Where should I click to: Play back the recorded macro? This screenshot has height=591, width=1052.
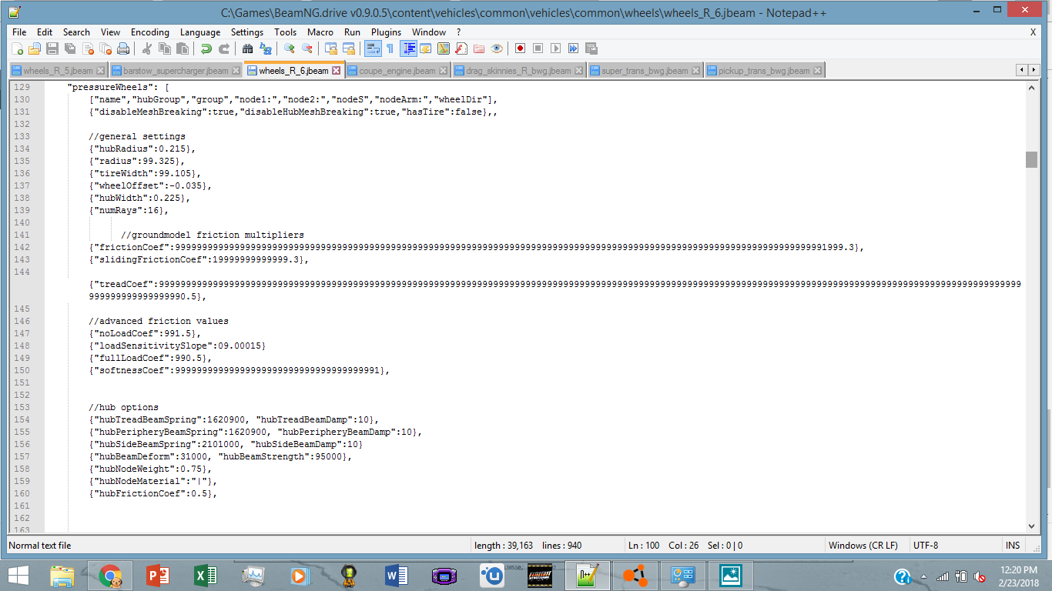(556, 48)
